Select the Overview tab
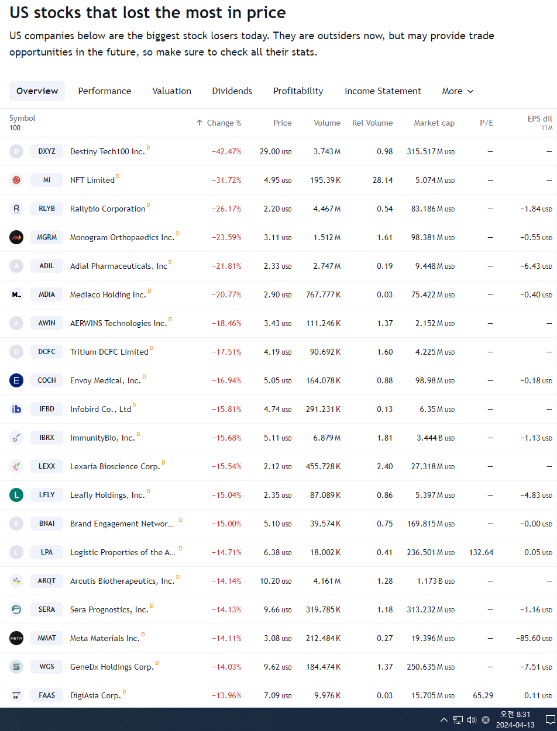 click(37, 91)
